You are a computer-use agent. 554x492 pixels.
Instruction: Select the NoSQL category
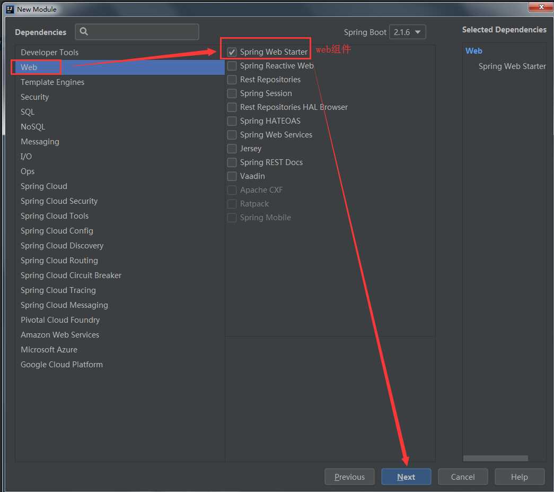tap(120, 127)
